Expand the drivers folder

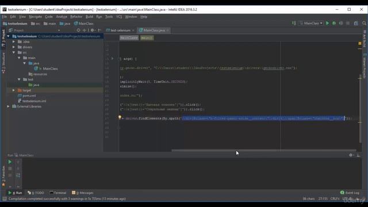[x=14, y=47]
